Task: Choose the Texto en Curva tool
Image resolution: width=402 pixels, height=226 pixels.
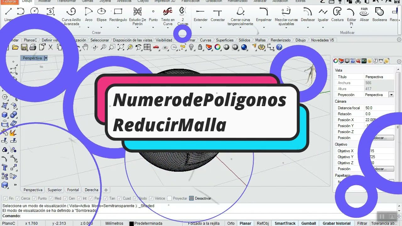Action: pos(168,16)
